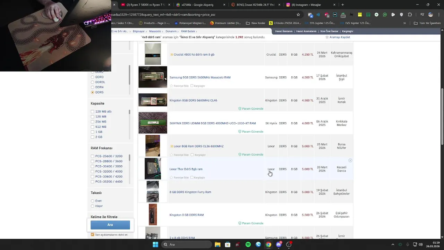The width and height of the screenshot is (444, 250).
Task: Open File Explorer from the taskbar
Action: [x=217, y=244]
